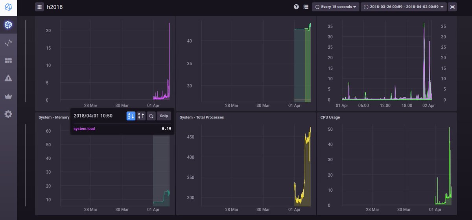Open the 'Every 15 seconds' refresh dropdown
This screenshot has width=472, height=220.
click(x=336, y=7)
